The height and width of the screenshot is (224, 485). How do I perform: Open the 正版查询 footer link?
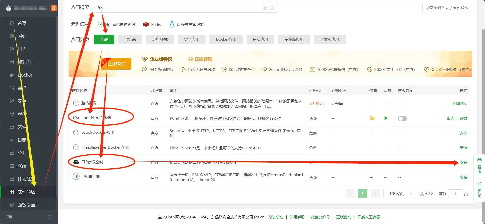click(344, 217)
